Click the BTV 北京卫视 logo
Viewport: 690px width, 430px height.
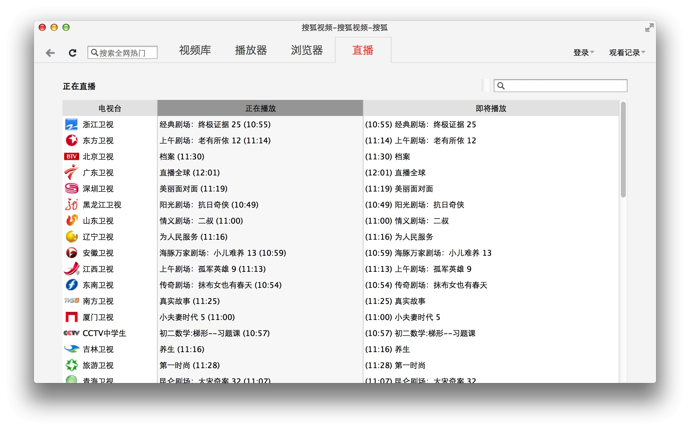(71, 157)
